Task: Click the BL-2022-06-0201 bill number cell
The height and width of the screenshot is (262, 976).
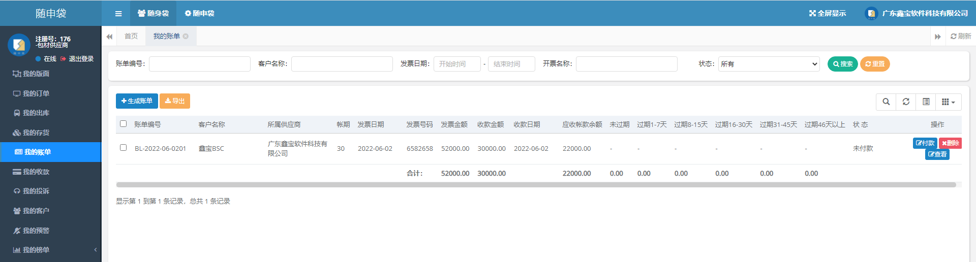Action: point(160,149)
